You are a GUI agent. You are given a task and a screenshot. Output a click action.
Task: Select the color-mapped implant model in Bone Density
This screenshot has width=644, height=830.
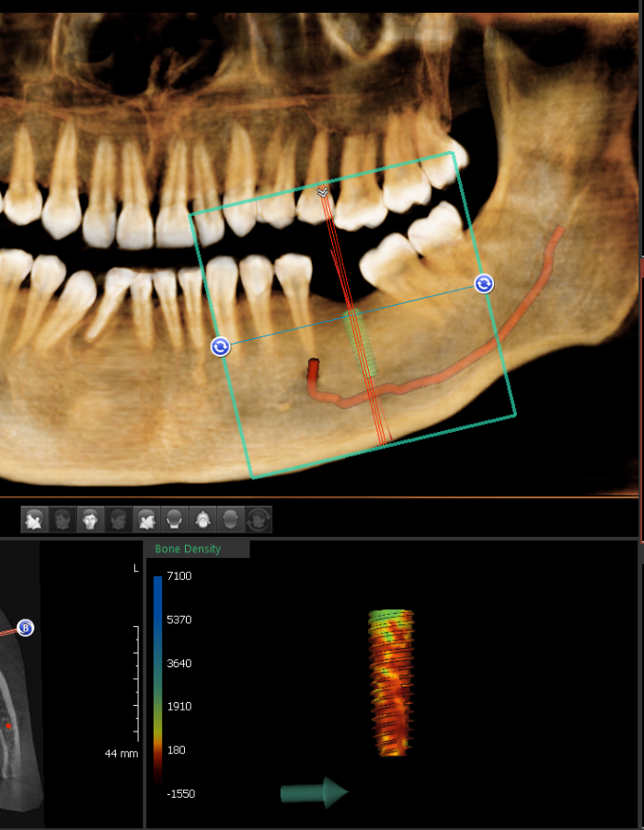(x=392, y=682)
